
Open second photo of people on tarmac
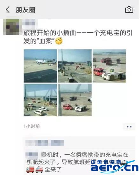coord(75,66)
